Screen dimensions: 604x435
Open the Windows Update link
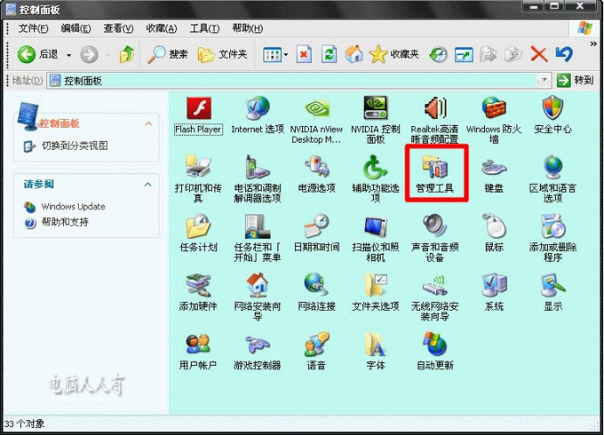point(74,207)
